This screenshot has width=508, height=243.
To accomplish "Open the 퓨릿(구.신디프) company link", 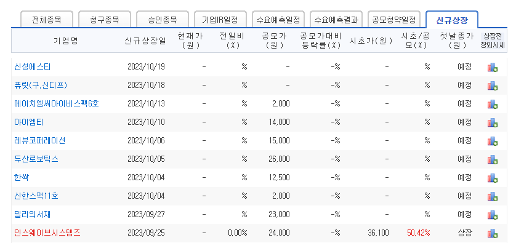I will click(x=41, y=86).
